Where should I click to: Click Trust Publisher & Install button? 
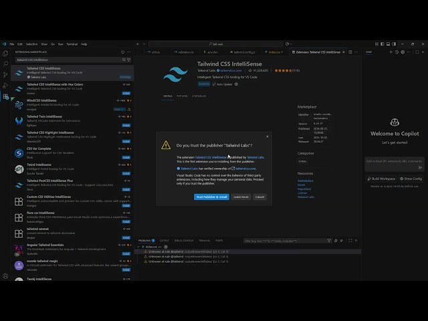(x=211, y=197)
